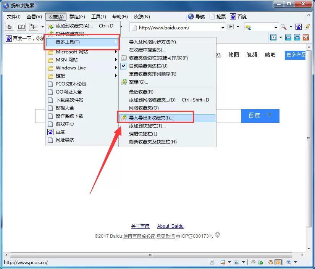Open the 查看(V) menu
Viewport: 315px width, 269px height.
[34, 17]
